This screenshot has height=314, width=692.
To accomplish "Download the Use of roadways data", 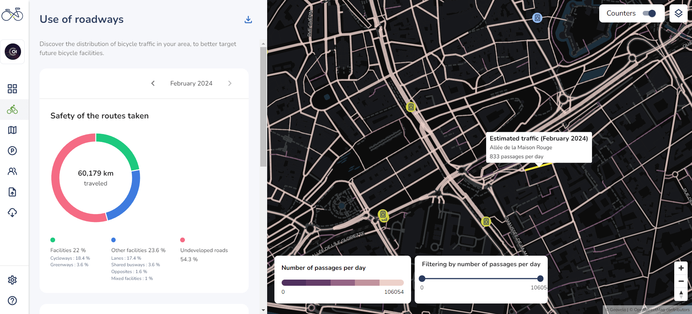I will click(248, 20).
